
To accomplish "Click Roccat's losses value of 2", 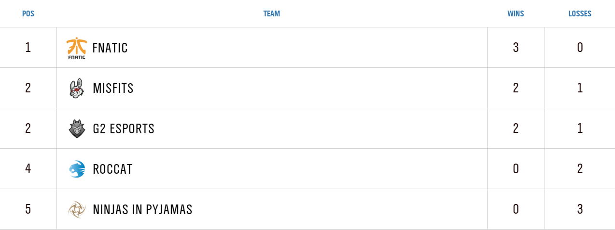I will pos(580,169).
